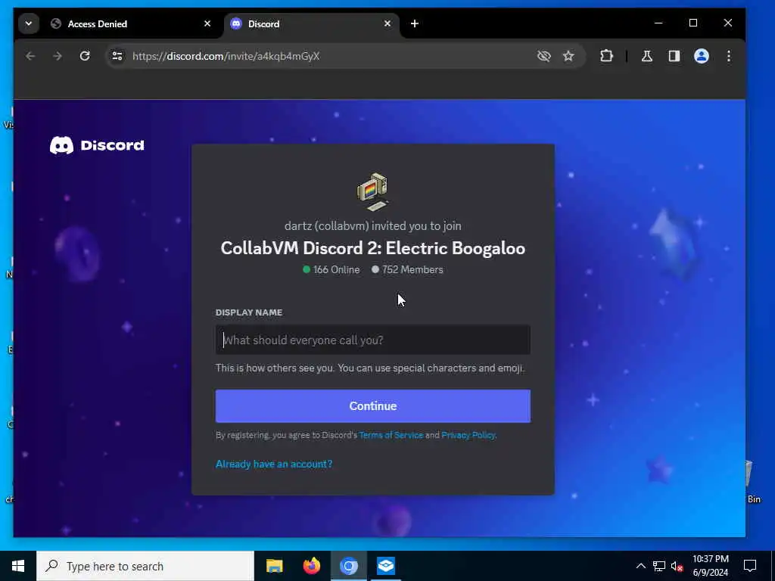
Task: Click the taskbar search box
Action: click(145, 566)
